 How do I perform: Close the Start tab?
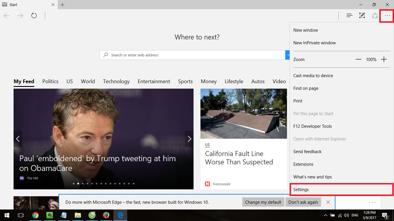pyautogui.click(x=53, y=5)
